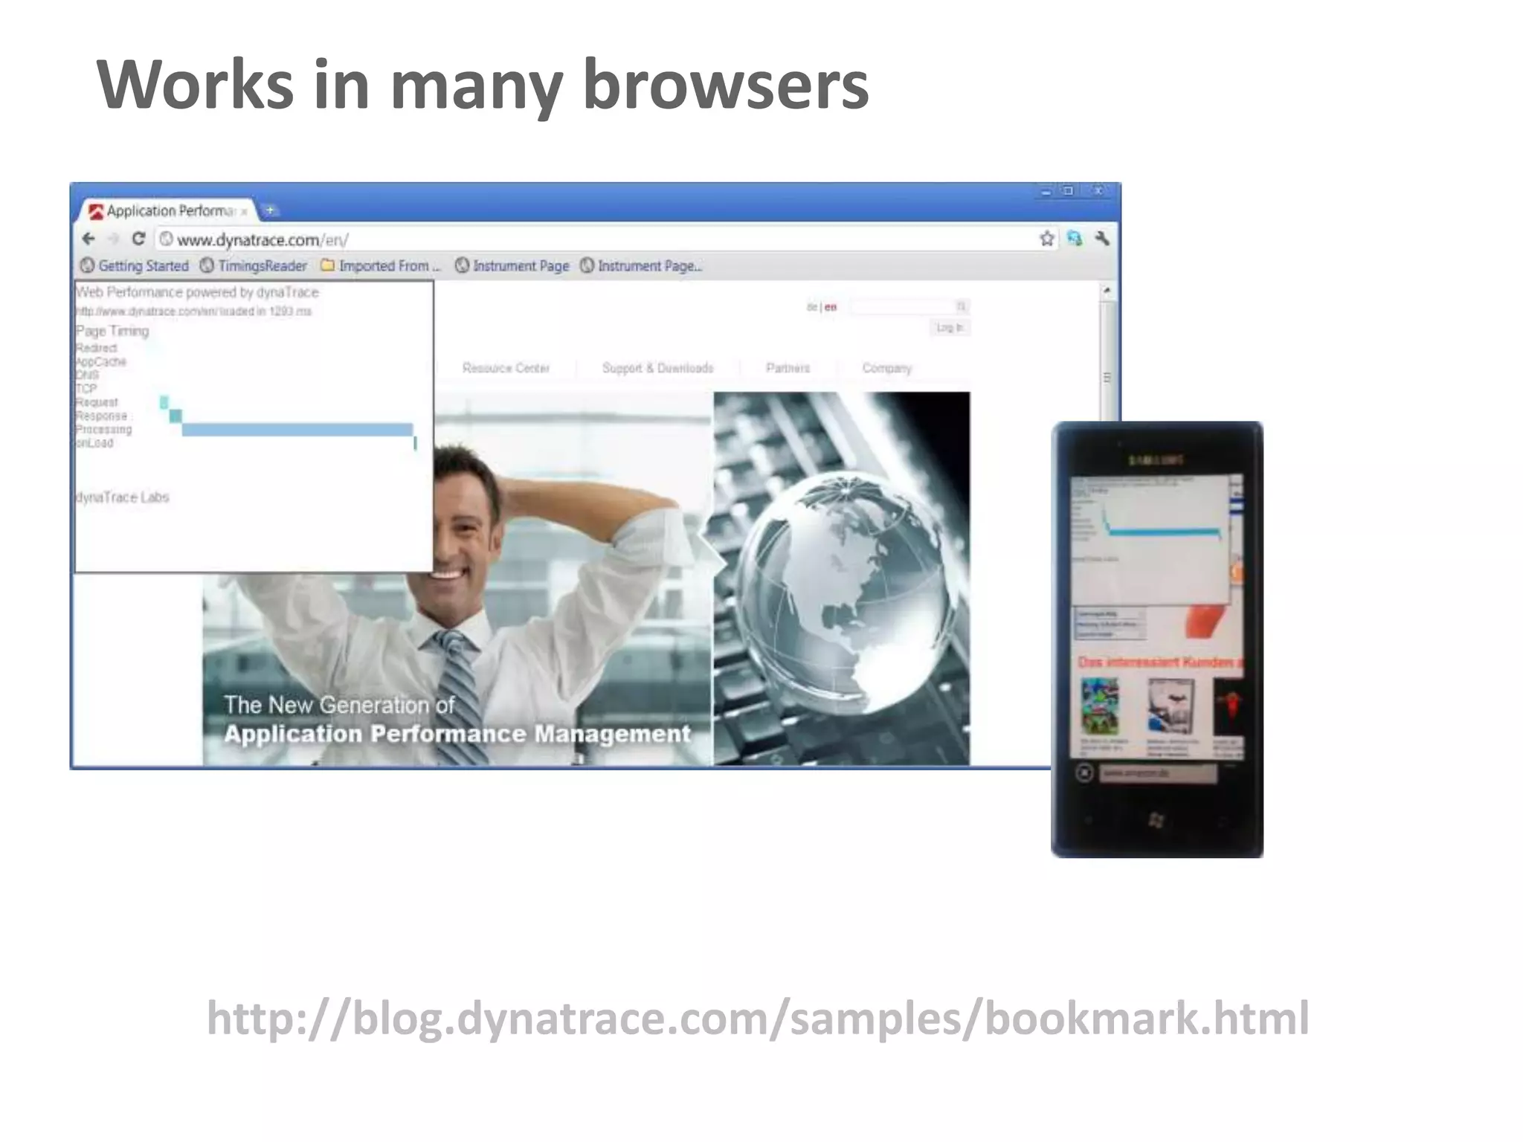1523x1142 pixels.
Task: Open the TimingsReader bookmark
Action: [x=254, y=265]
